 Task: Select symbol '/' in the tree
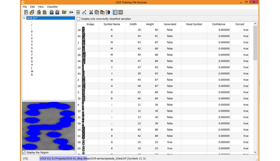tap(31, 25)
